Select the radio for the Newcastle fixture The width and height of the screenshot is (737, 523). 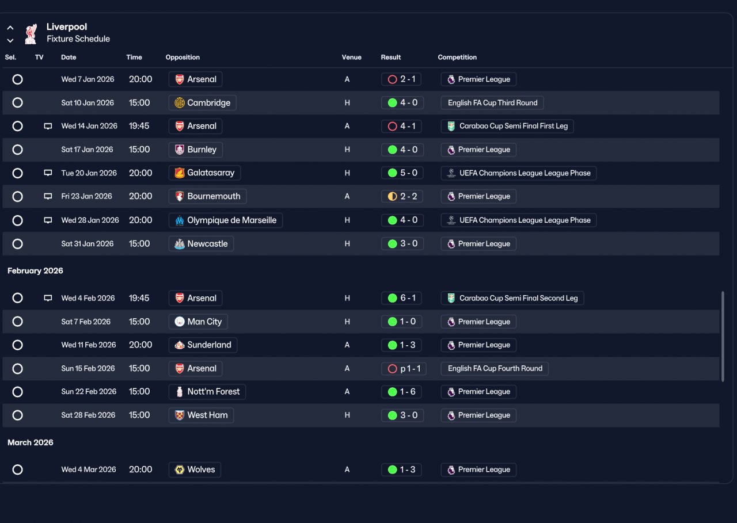click(17, 244)
